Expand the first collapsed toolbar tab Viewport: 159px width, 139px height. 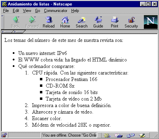click(x=7, y=32)
